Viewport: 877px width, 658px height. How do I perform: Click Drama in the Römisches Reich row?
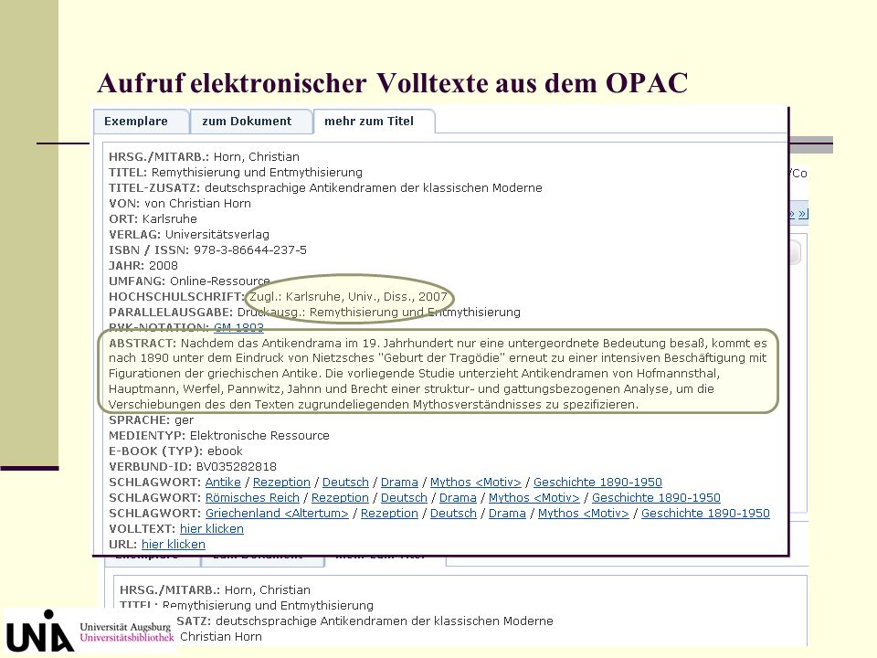[x=458, y=498]
